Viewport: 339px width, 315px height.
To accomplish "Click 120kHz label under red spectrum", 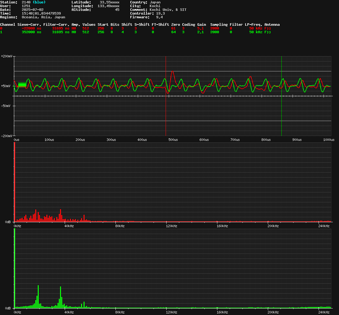I will point(172,226).
